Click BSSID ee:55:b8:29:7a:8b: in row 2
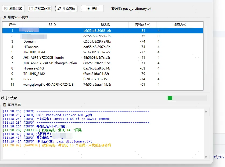Screen dimensions: 225x167 [97, 36]
